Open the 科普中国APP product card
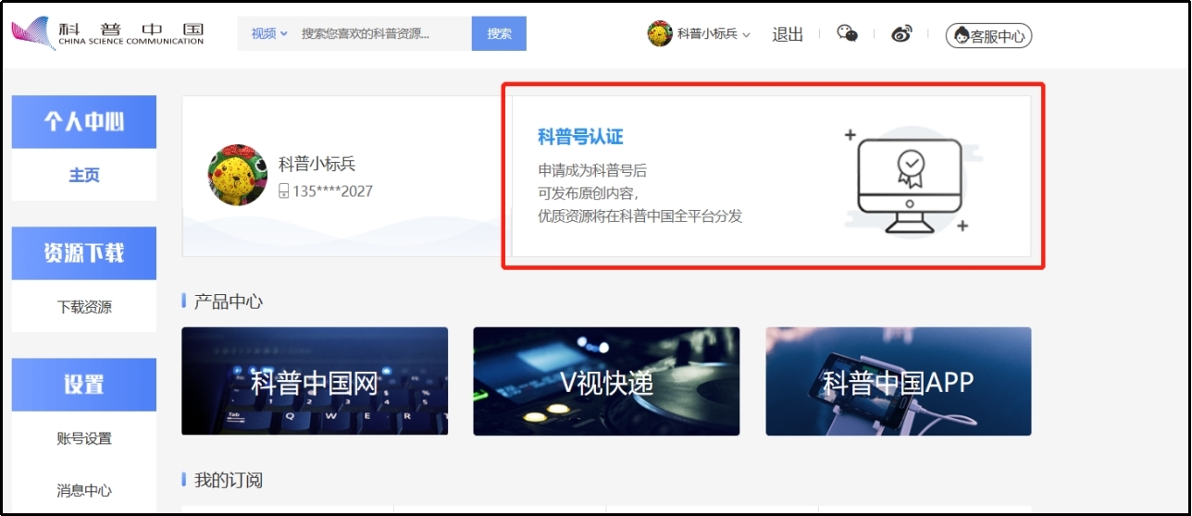Screen dimensions: 1192x516 (x=899, y=381)
